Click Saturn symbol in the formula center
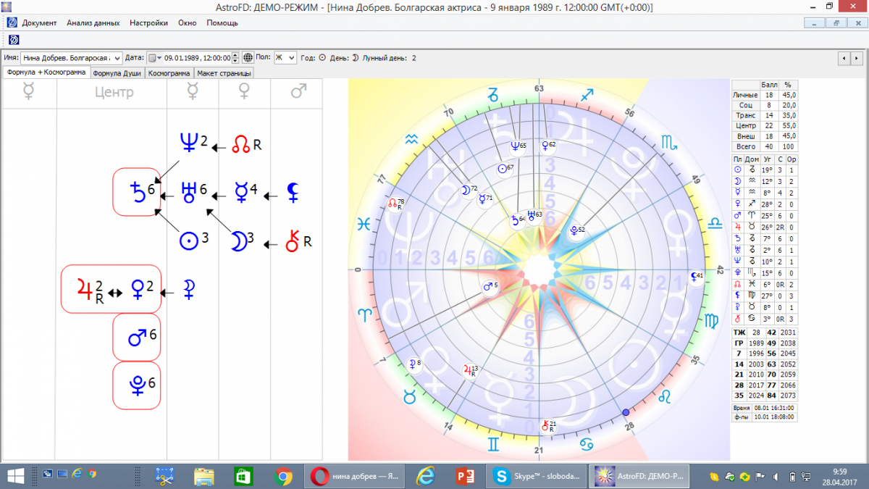Screen dimensions: 869x489 137,192
